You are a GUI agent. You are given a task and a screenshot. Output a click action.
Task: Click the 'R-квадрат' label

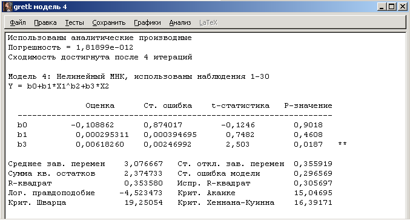click(x=30, y=184)
